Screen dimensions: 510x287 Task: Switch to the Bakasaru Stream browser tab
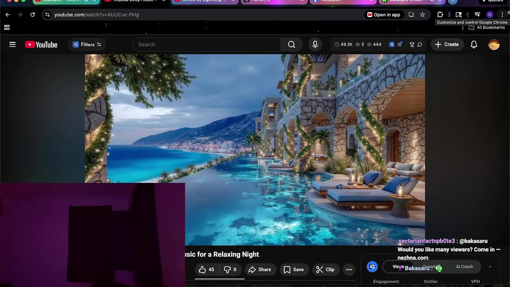[411, 1]
